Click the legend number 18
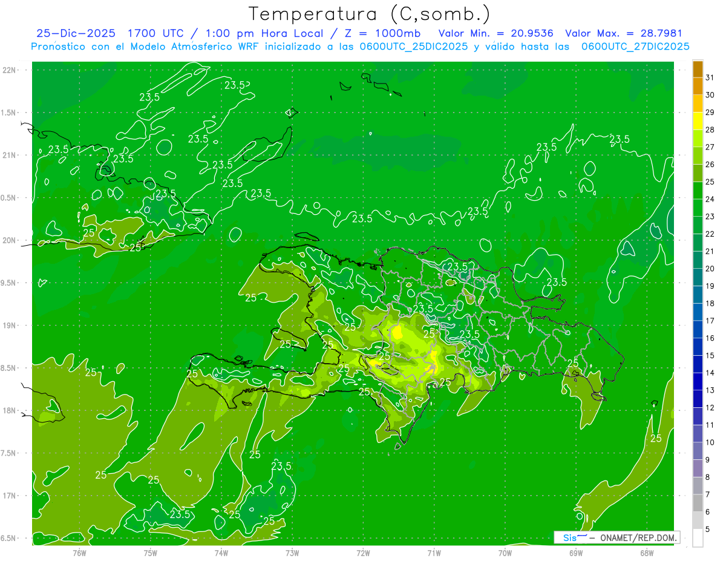 (x=710, y=303)
